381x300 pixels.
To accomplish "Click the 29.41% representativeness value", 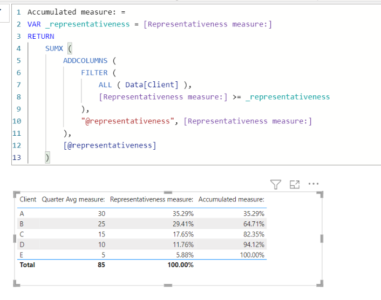I will tap(183, 224).
